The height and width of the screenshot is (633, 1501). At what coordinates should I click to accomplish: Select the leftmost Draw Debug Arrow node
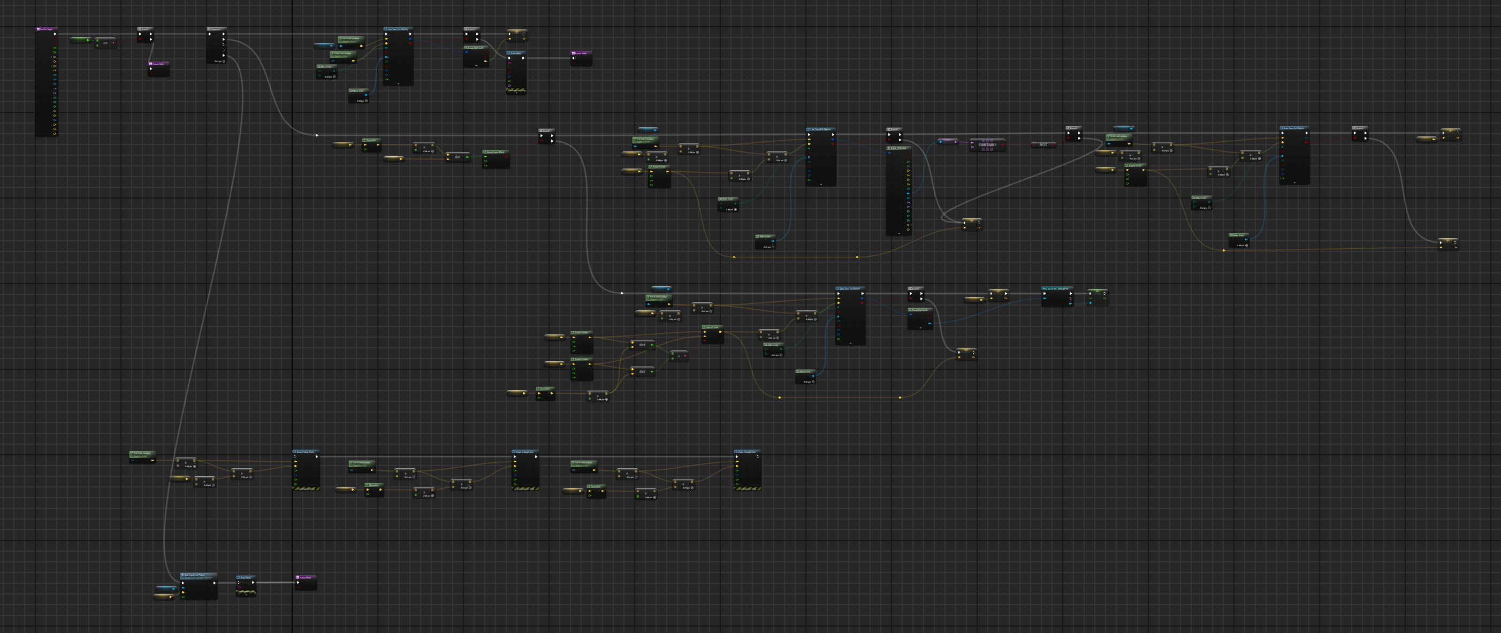[306, 470]
